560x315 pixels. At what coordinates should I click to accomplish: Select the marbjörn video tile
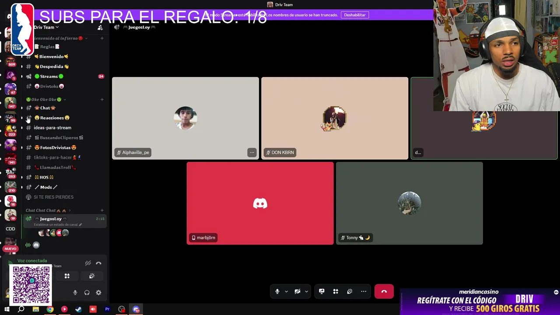pyautogui.click(x=260, y=203)
